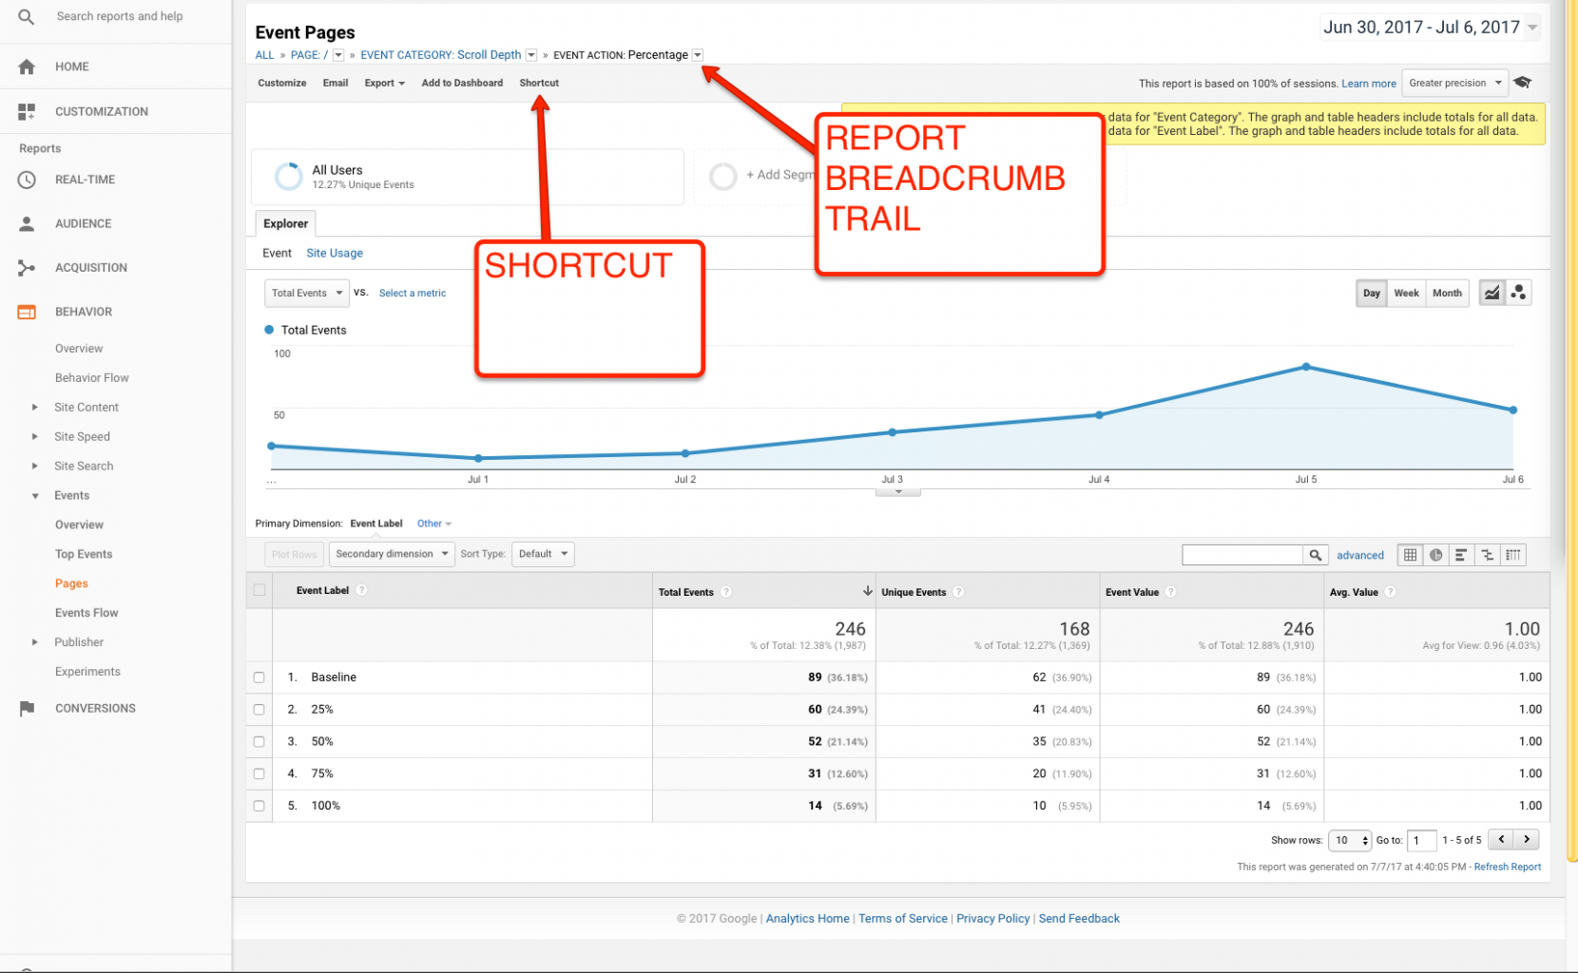The height and width of the screenshot is (973, 1578).
Task: Open Audience person icon
Action: tap(27, 223)
